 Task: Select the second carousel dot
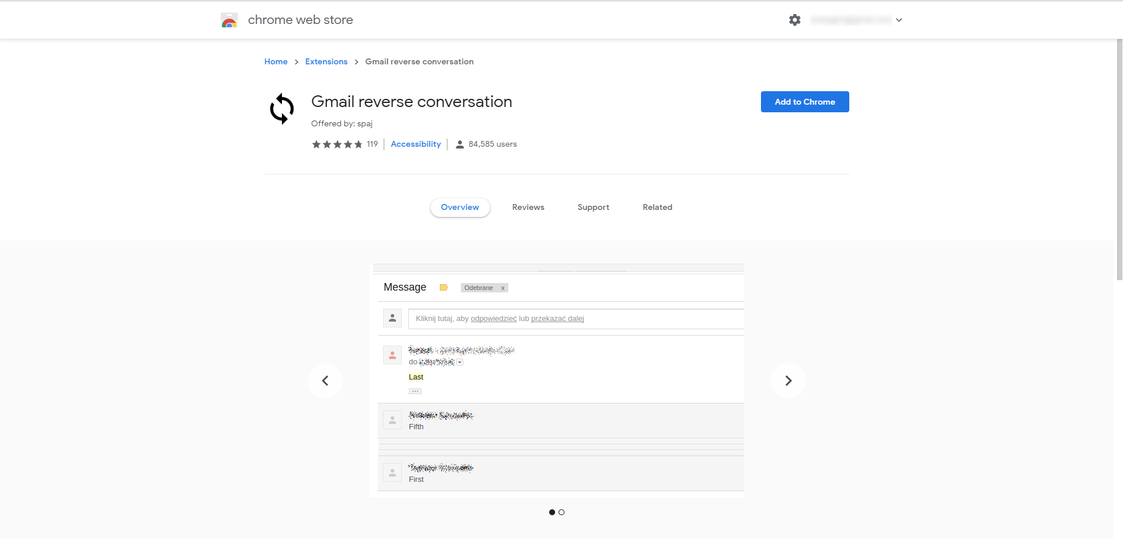point(561,512)
